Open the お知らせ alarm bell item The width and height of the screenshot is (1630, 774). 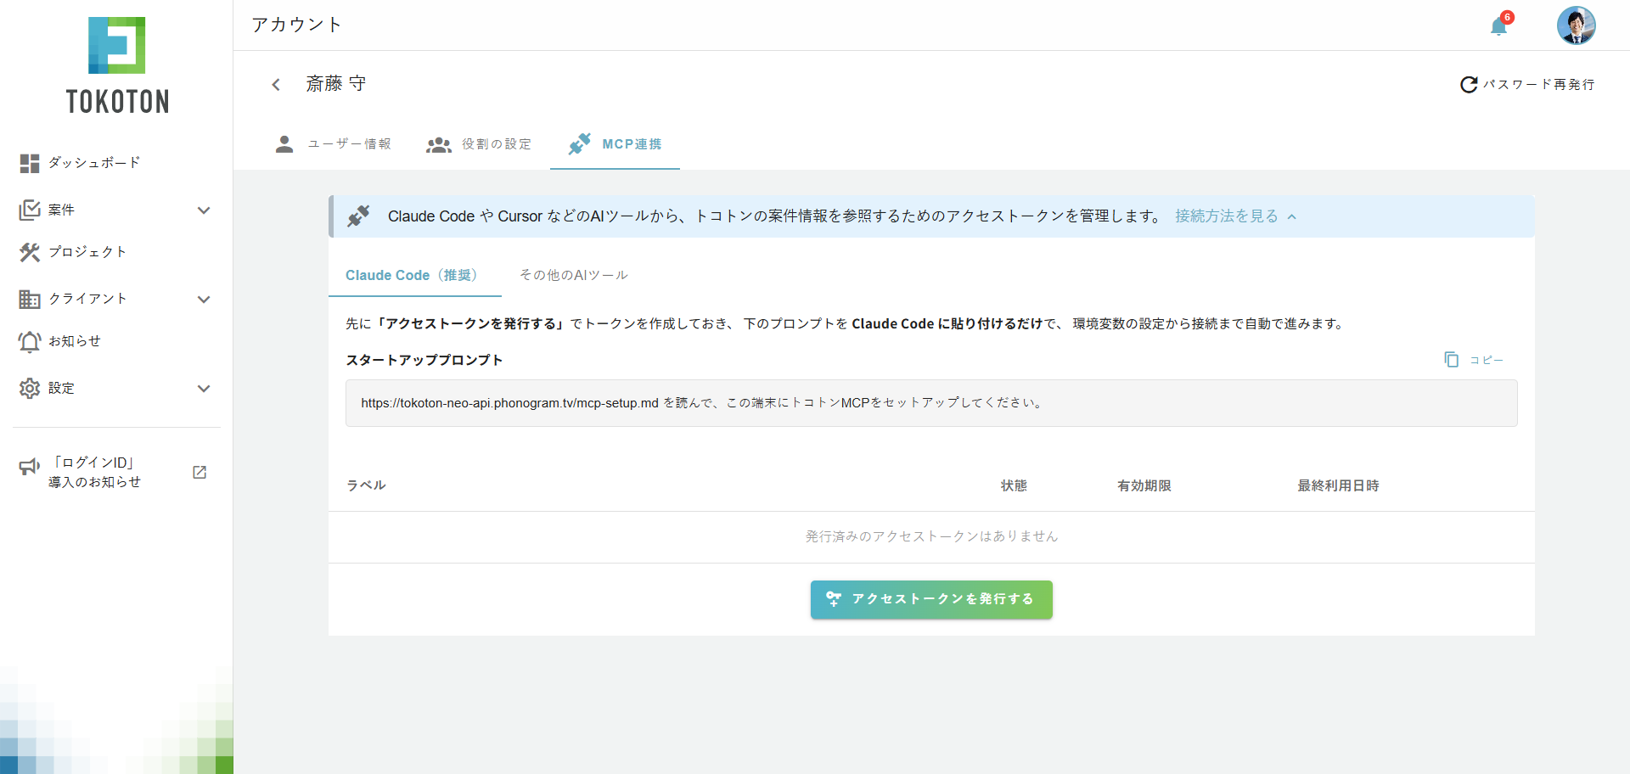[x=59, y=341]
